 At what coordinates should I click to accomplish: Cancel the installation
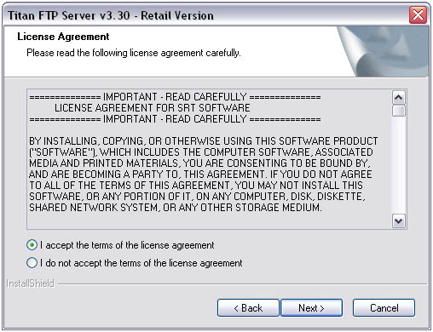[384, 308]
